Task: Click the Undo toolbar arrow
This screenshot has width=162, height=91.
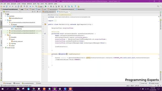Action: click(10, 6)
